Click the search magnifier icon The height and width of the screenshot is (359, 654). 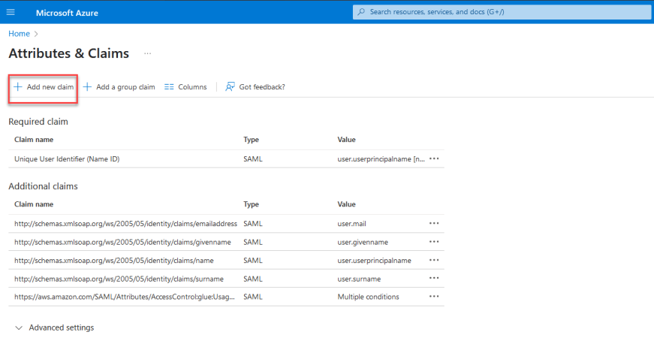point(361,12)
